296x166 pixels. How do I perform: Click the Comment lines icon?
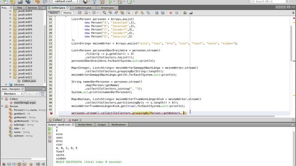pyautogui.click(x=185, y=13)
